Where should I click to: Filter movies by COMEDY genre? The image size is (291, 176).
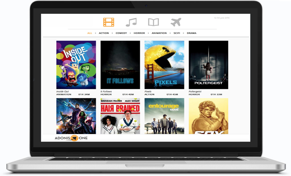121,33
